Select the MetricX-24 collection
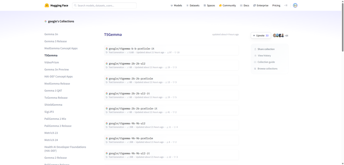 51,140
